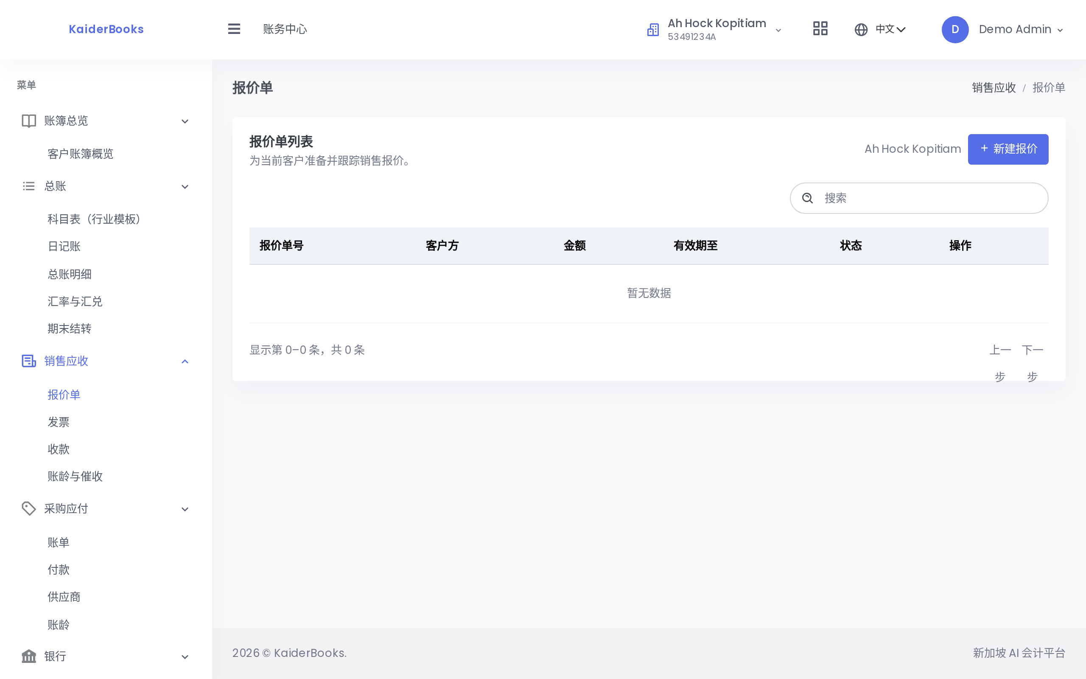The height and width of the screenshot is (679, 1086).
Task: Click the 新建报价 button
Action: [x=1008, y=149]
